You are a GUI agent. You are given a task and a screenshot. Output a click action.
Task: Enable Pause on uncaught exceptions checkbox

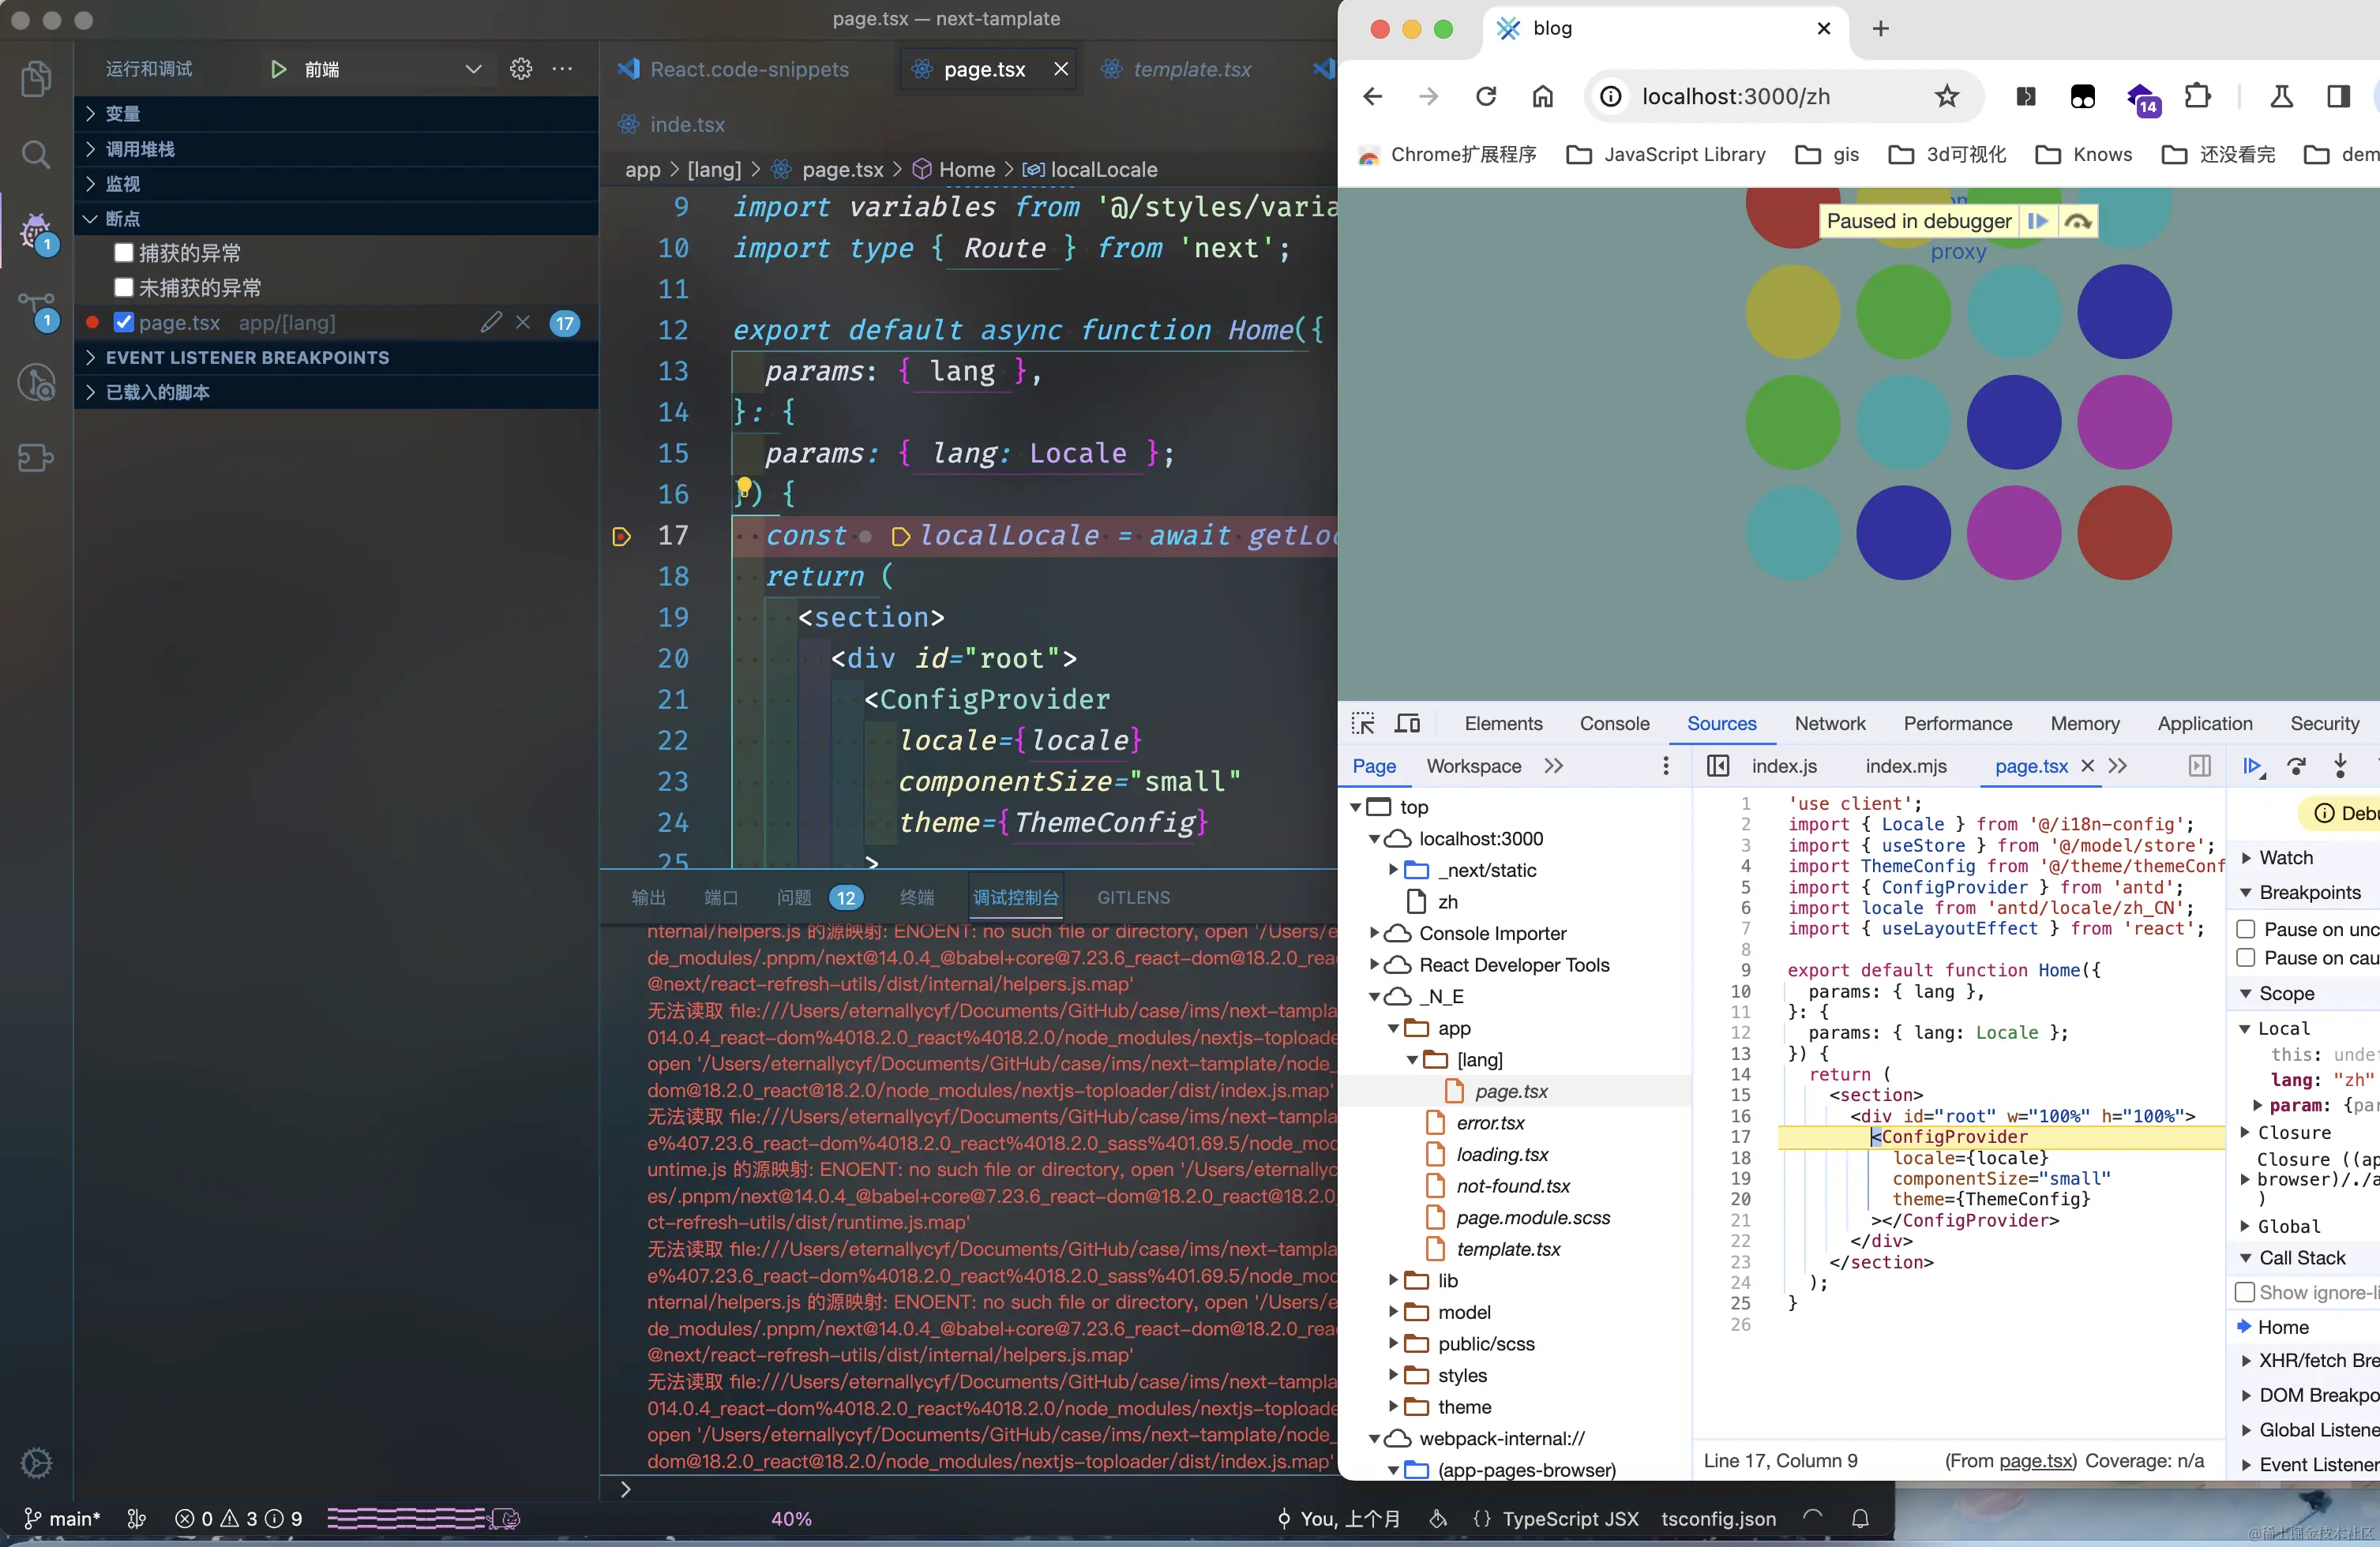coord(2245,930)
